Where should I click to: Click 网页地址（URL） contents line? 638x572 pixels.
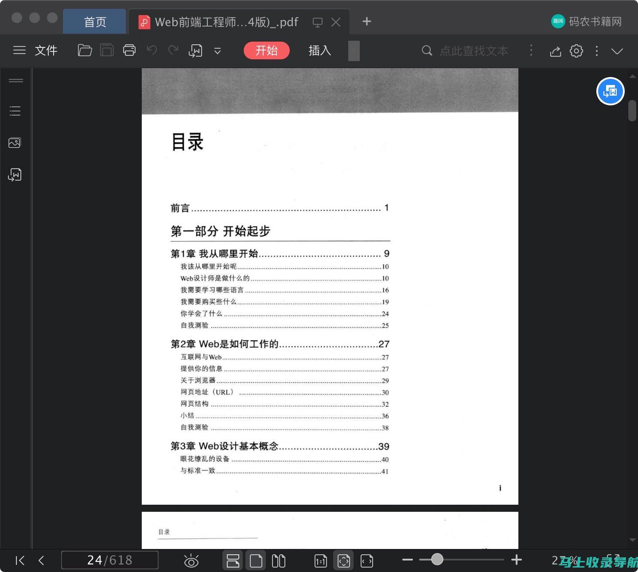284,392
